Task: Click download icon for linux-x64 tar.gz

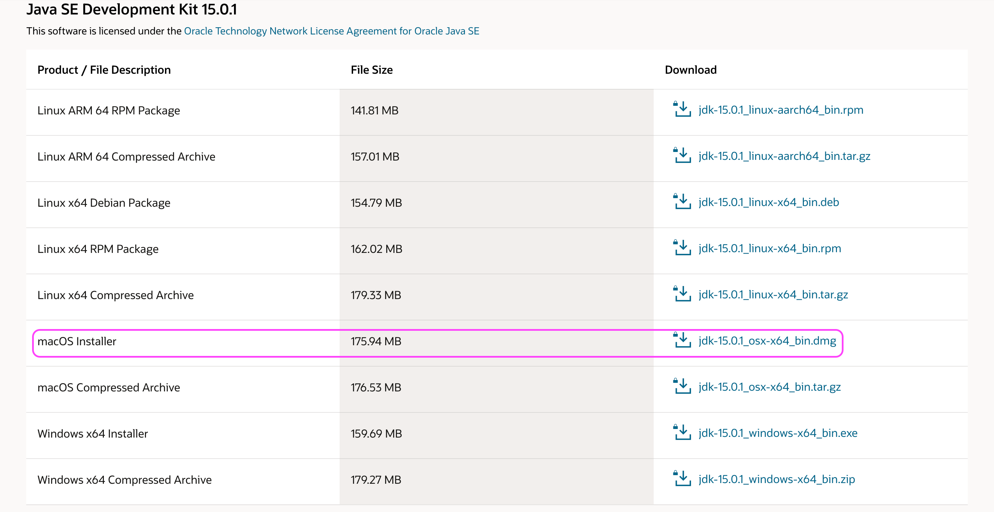Action: [682, 294]
